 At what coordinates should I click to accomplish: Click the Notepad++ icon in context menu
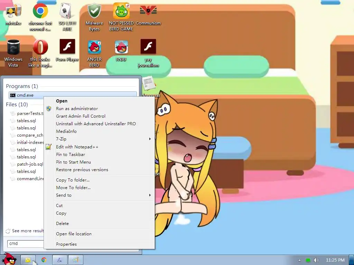pyautogui.click(x=48, y=147)
